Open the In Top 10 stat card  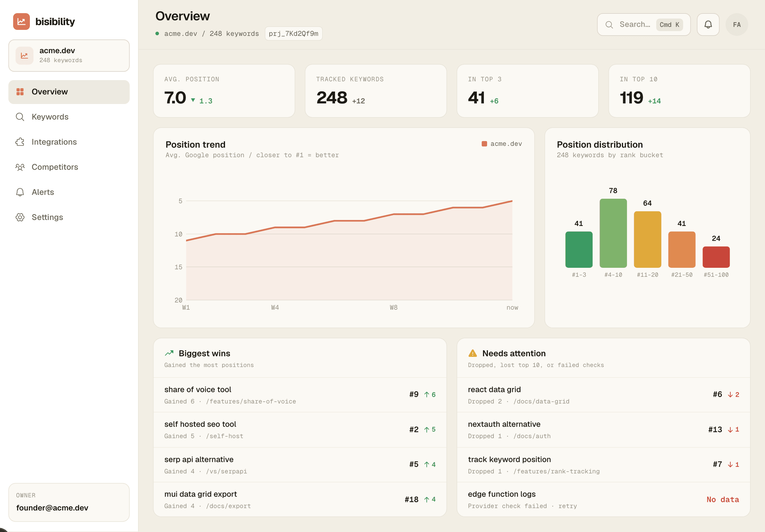(679, 91)
